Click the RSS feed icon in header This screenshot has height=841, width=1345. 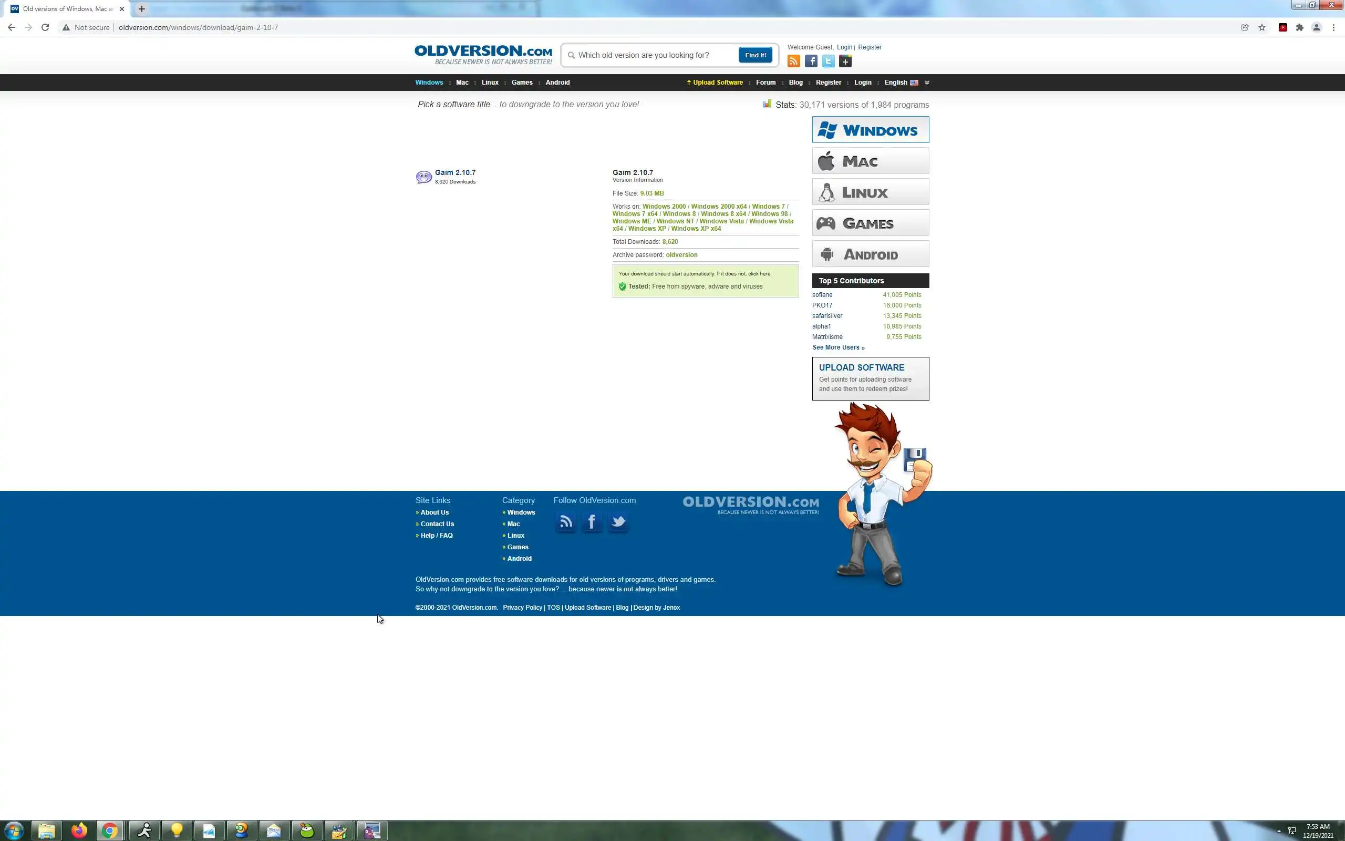pos(794,61)
